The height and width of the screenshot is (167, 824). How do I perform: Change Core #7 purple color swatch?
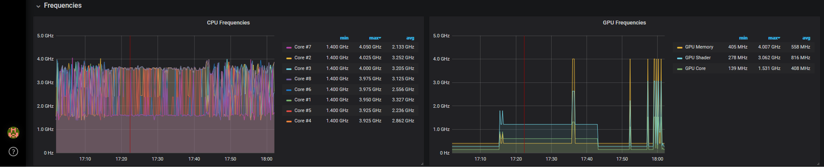[x=289, y=48]
